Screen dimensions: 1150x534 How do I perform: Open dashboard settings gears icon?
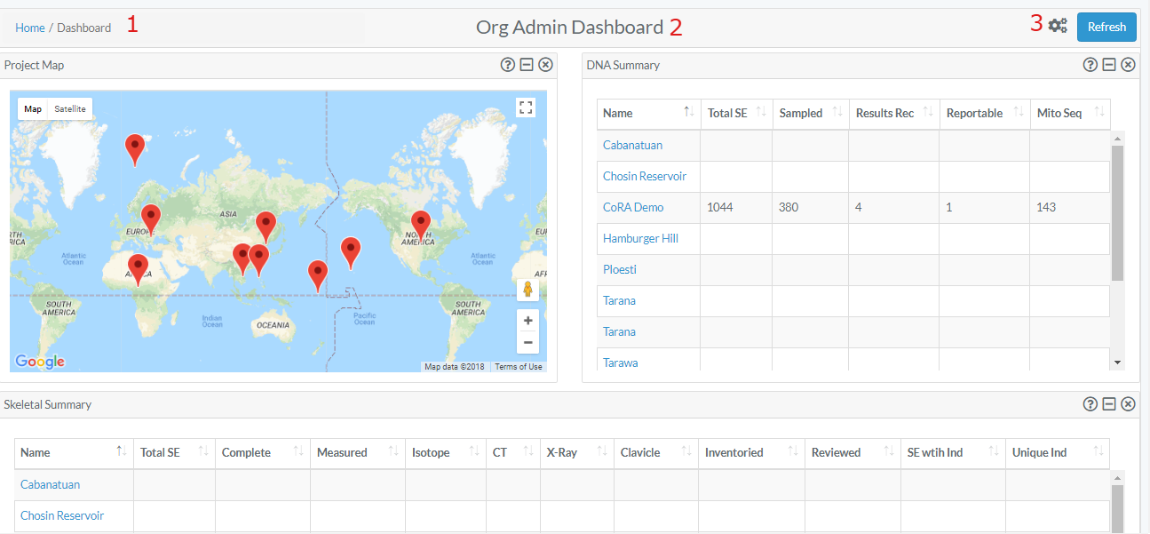(x=1057, y=26)
